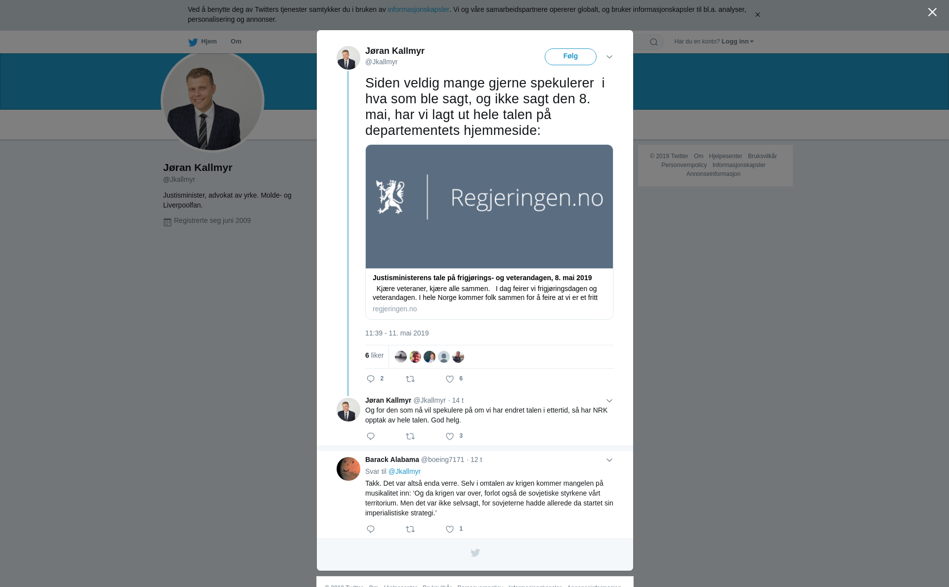Open the informasjonskapsler link in cookie banner

(418, 9)
